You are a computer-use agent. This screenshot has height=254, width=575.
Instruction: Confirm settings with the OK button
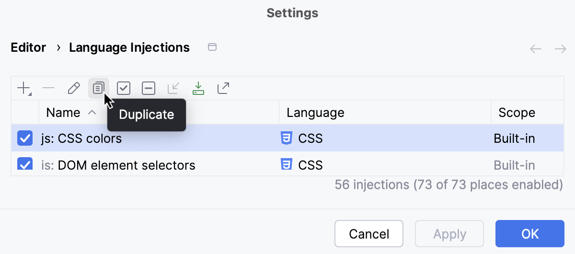(x=529, y=234)
